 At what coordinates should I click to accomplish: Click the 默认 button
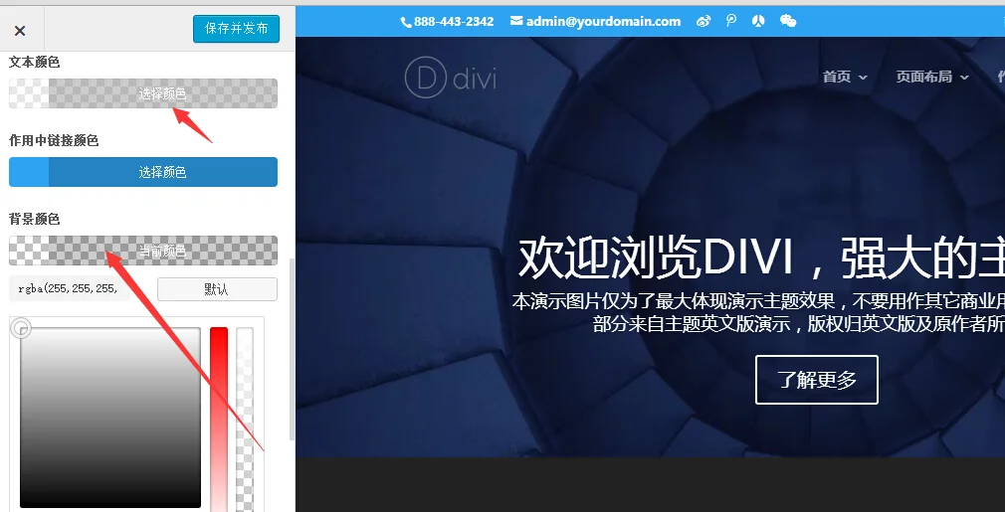tap(217, 288)
